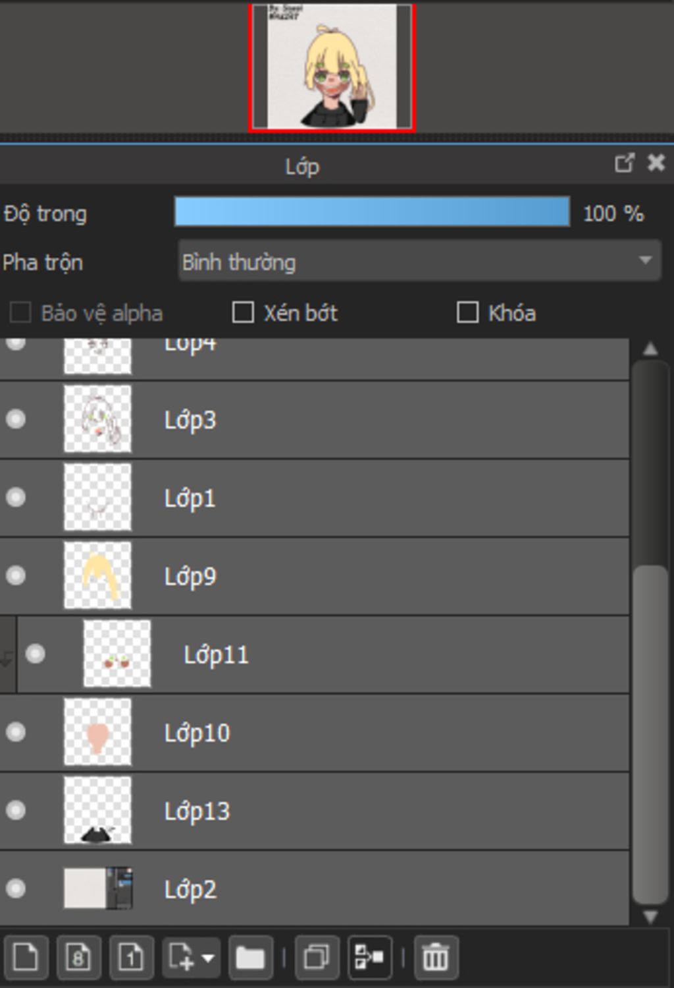Duplicate the selected layer
Screen dimensions: 674x988
click(317, 956)
